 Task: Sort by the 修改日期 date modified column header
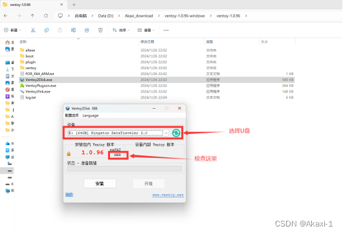coord(147,41)
